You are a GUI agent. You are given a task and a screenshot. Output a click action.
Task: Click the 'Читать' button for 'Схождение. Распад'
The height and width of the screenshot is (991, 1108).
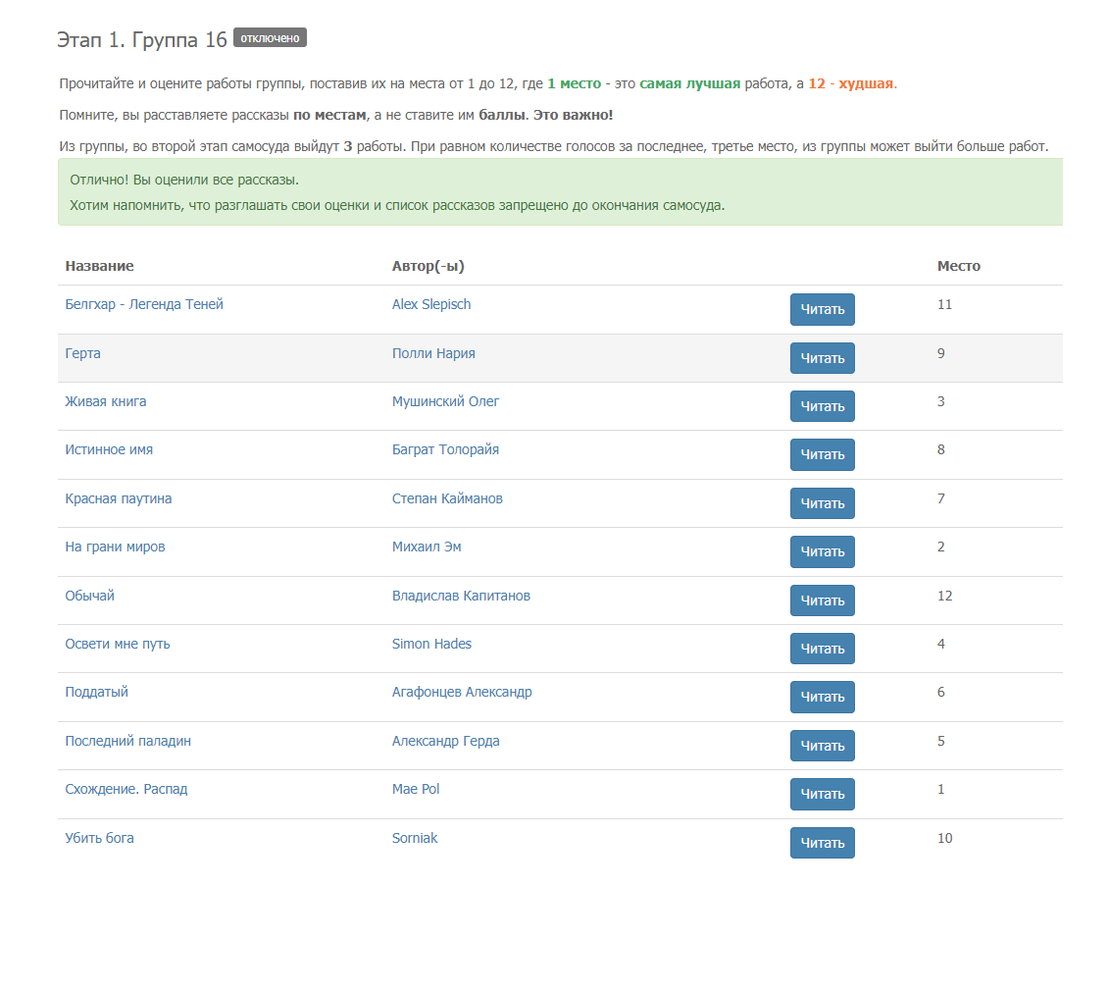click(x=822, y=794)
